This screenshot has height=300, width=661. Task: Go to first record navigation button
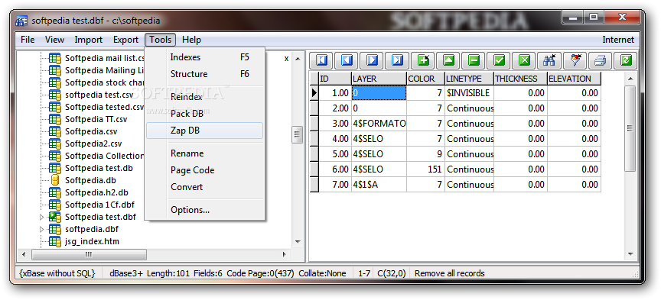(x=321, y=60)
